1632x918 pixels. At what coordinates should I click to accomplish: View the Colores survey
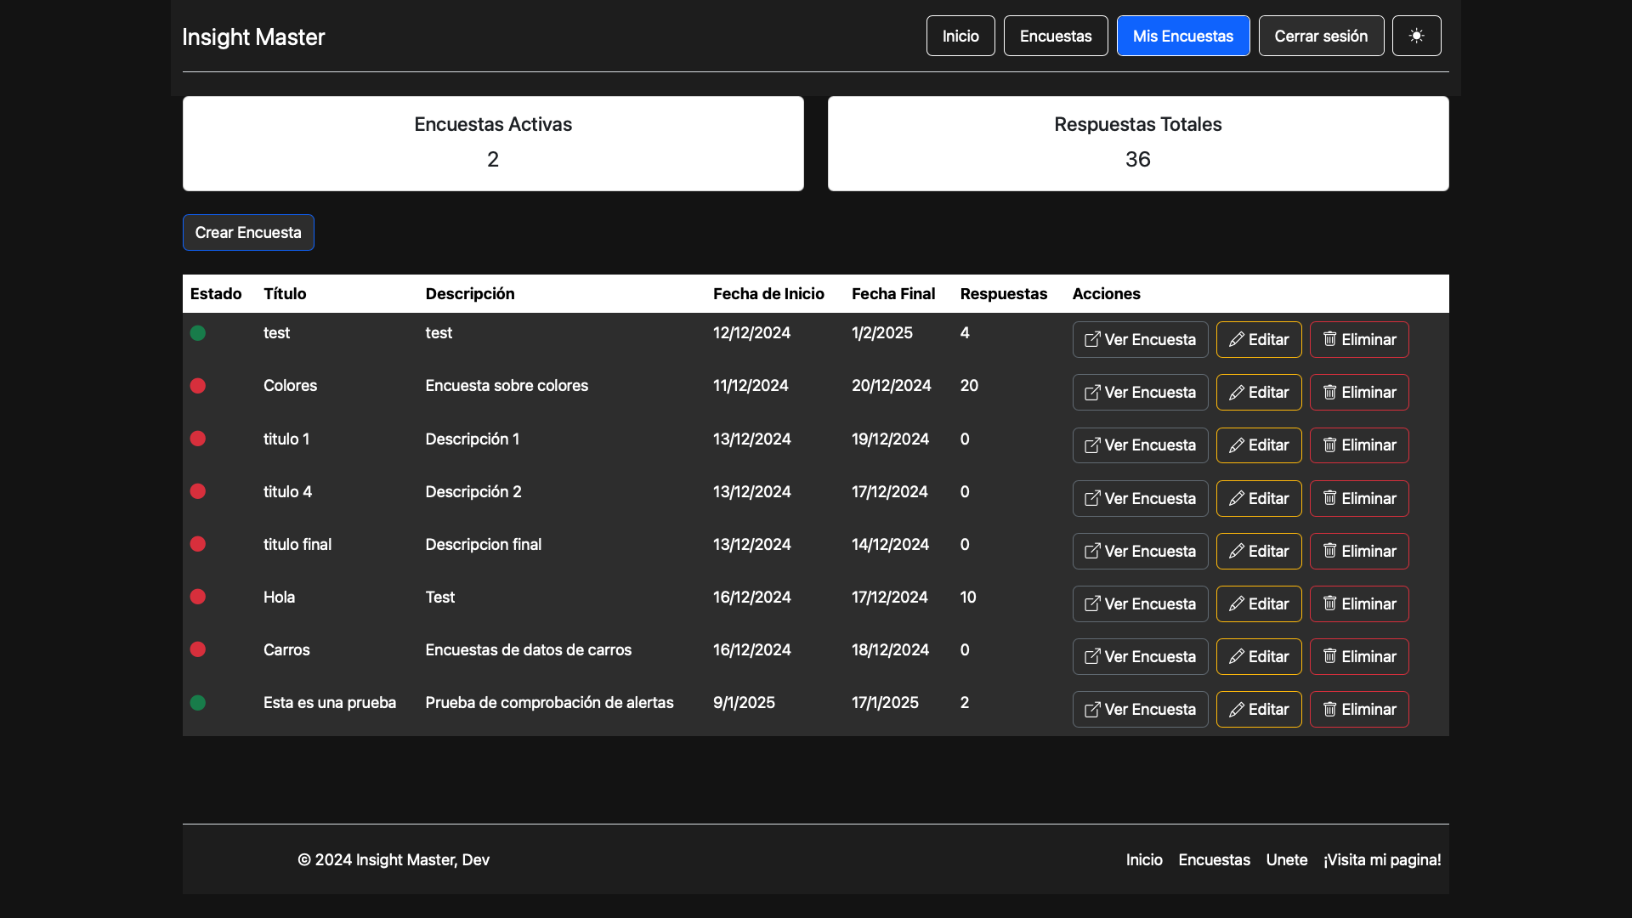click(1140, 392)
